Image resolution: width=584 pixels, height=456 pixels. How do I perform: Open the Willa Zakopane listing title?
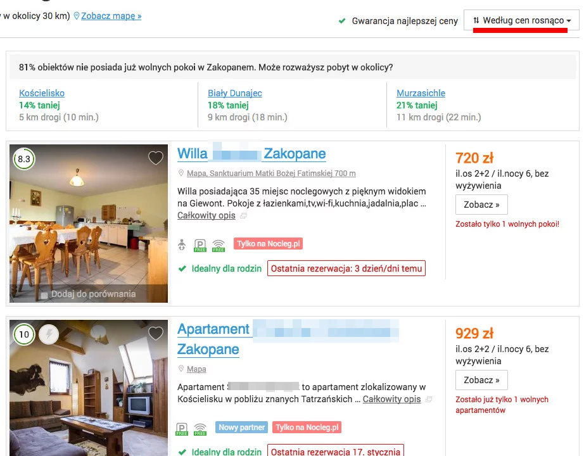click(251, 153)
